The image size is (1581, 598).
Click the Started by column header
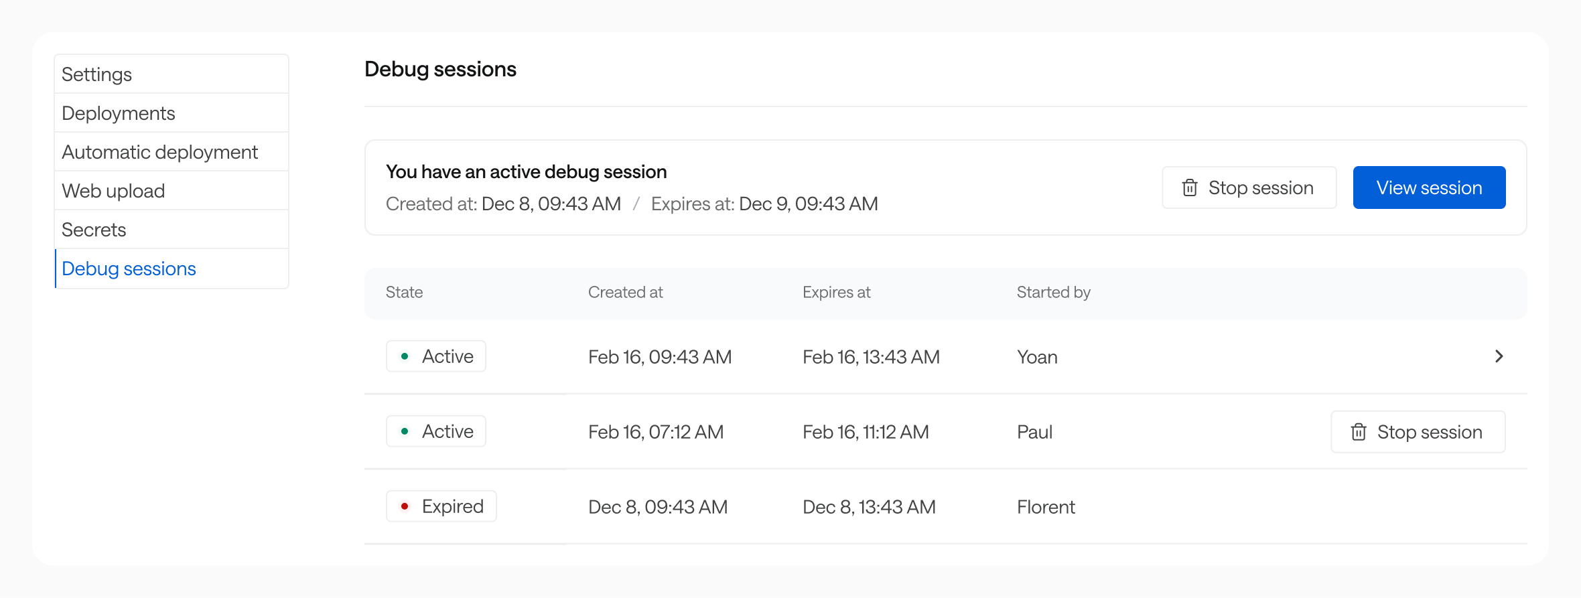click(1054, 293)
